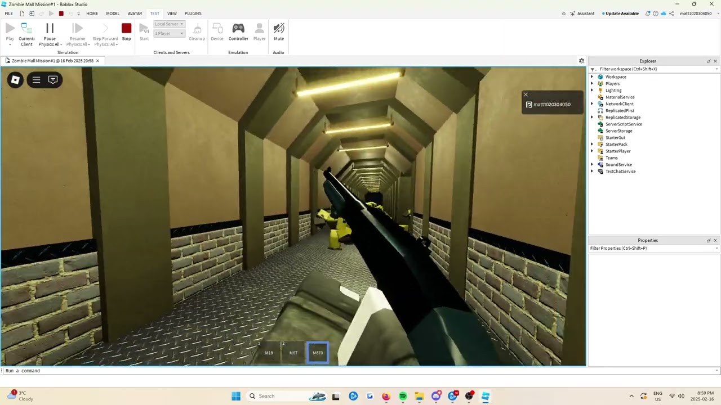Select NetworkClient in Explorer
The image size is (721, 405).
coord(619,104)
